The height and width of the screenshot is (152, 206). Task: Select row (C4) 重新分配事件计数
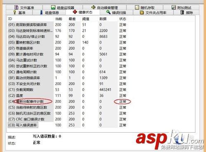point(67,101)
